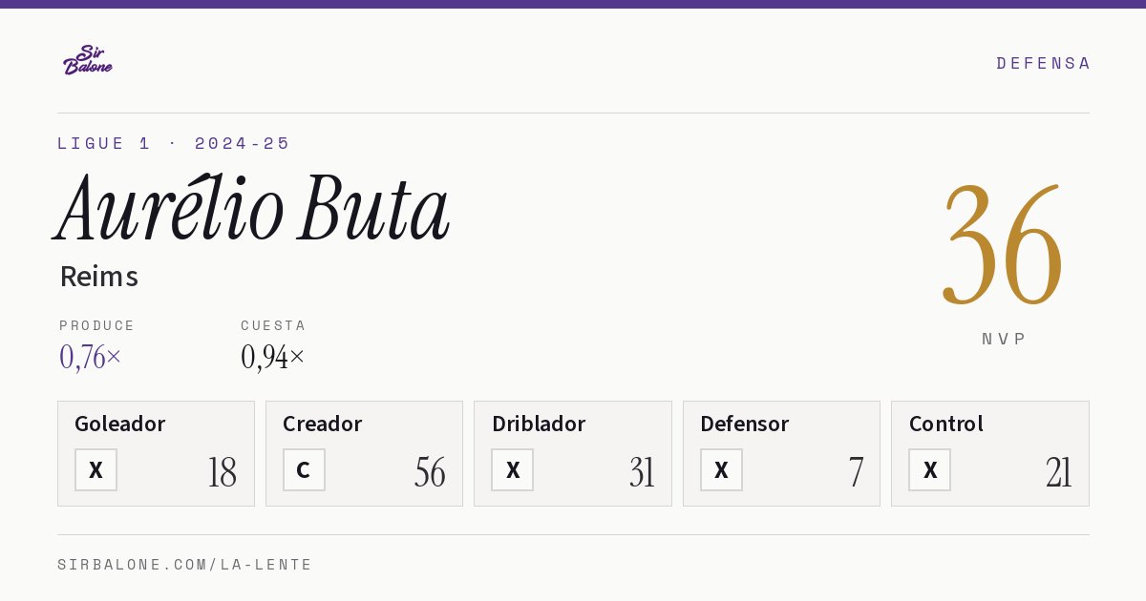This screenshot has width=1146, height=601.
Task: Select the X grade badge in Defensor
Action: pyautogui.click(x=721, y=469)
